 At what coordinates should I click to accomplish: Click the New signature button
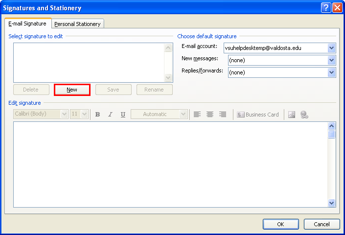point(72,90)
